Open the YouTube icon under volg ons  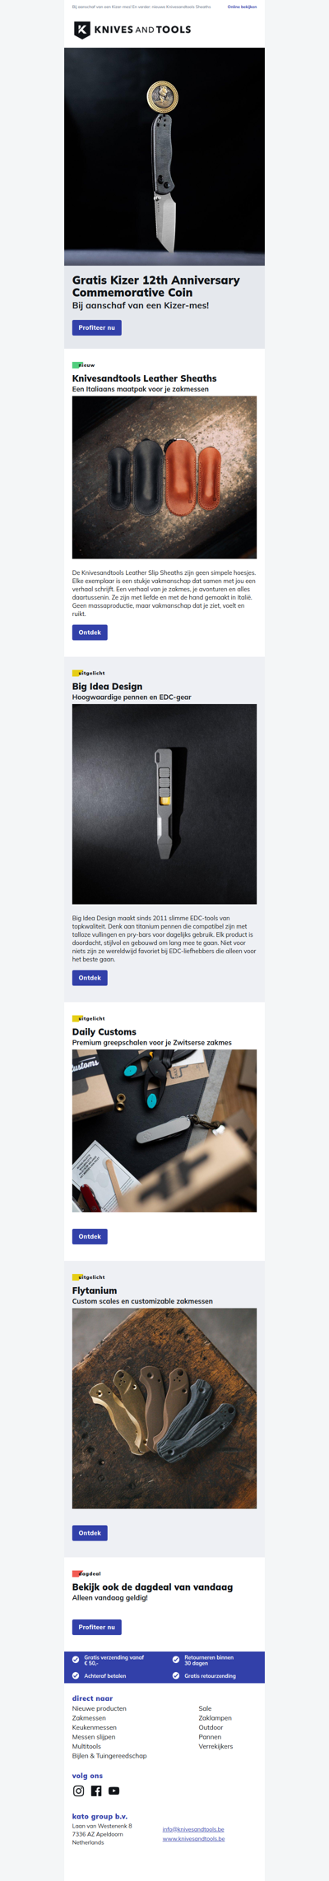pyautogui.click(x=114, y=1791)
